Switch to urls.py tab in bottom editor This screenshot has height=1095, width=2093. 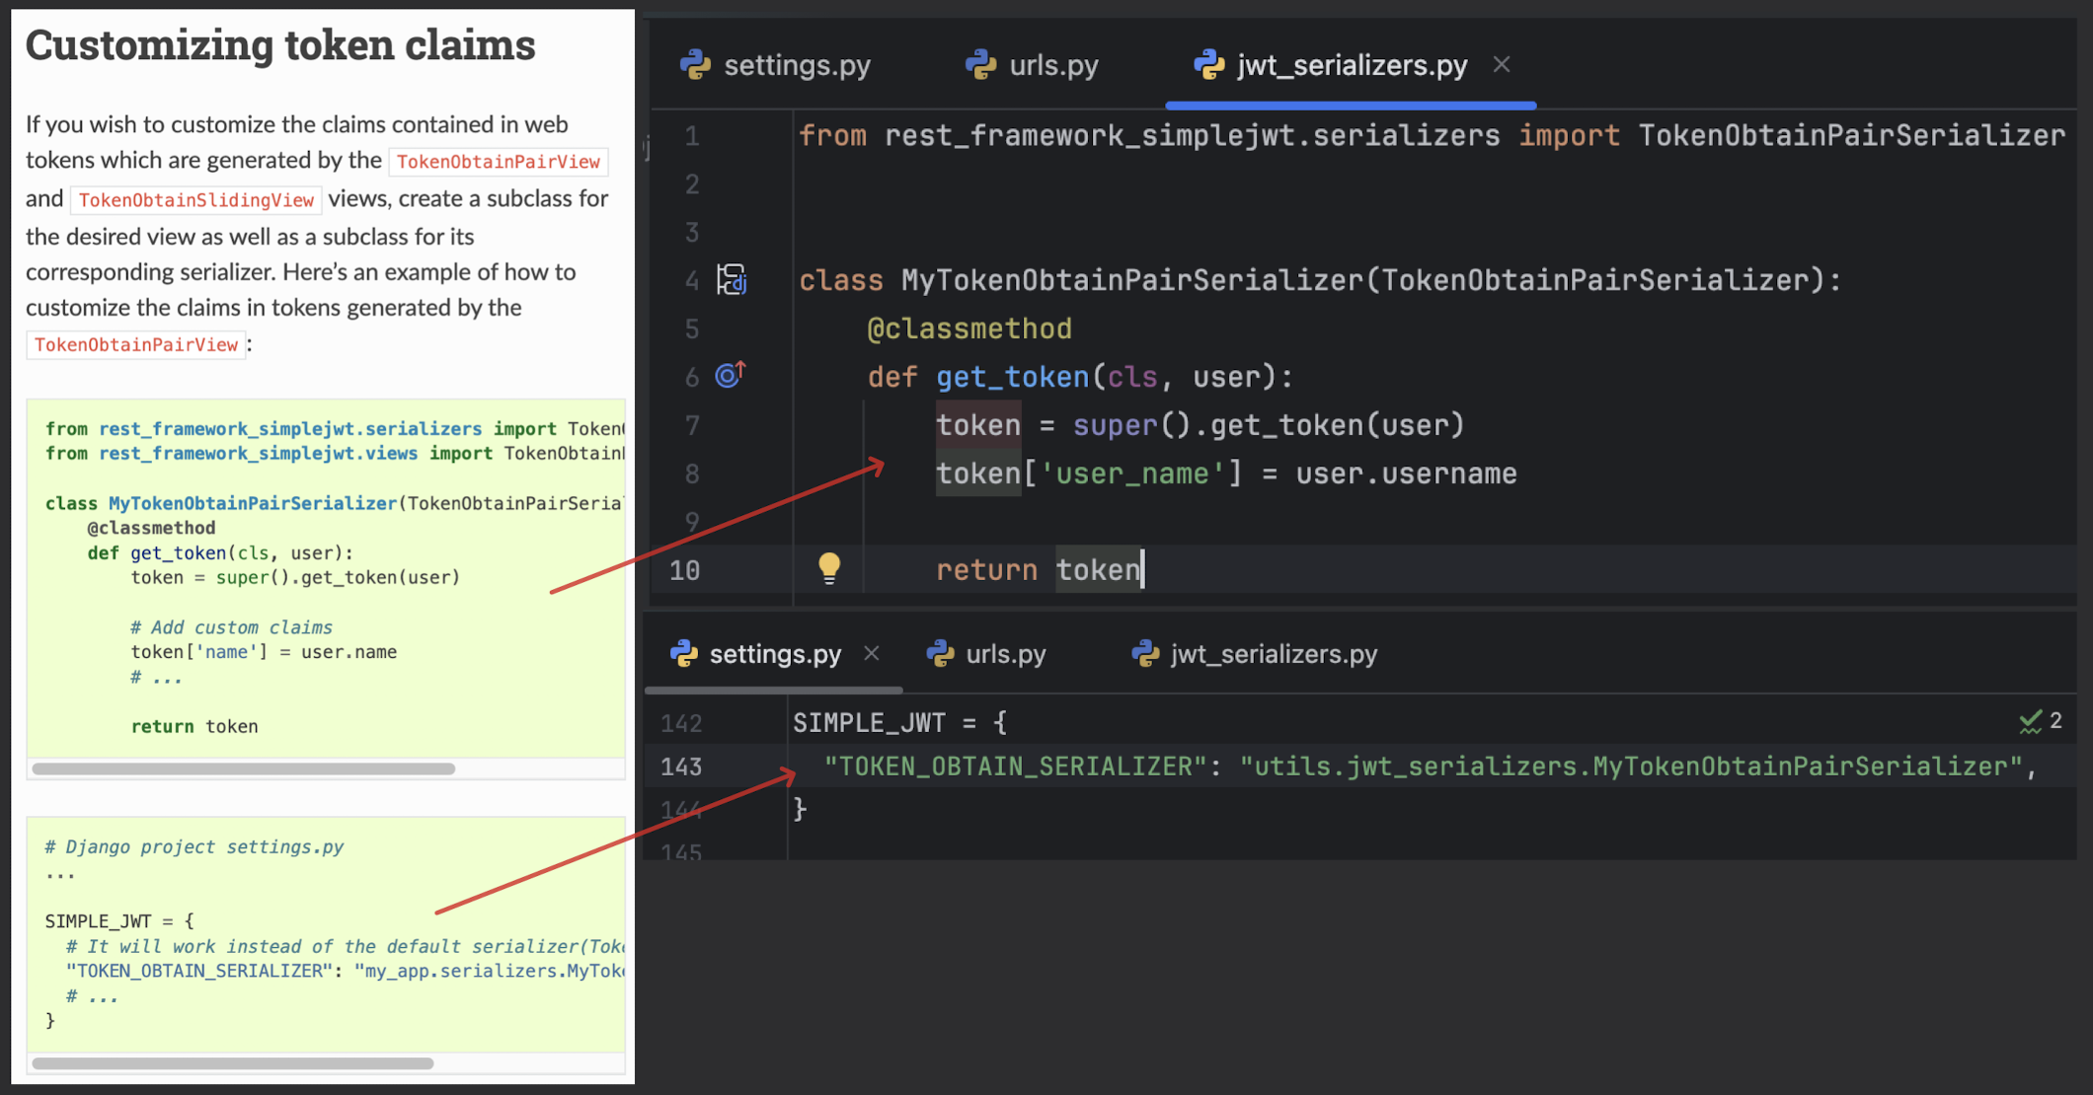pos(1005,653)
